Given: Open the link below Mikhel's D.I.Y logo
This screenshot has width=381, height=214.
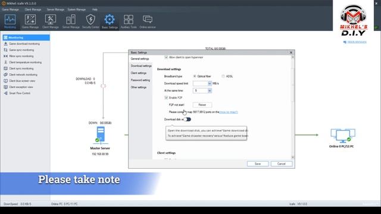Looking at the screenshot, I should click(x=357, y=42).
